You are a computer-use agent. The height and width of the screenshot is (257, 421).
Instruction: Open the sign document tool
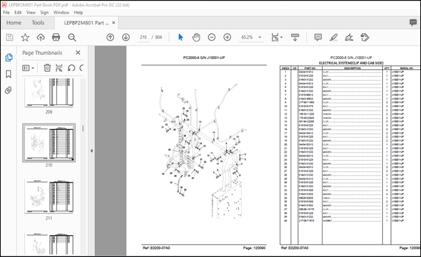tap(349, 37)
